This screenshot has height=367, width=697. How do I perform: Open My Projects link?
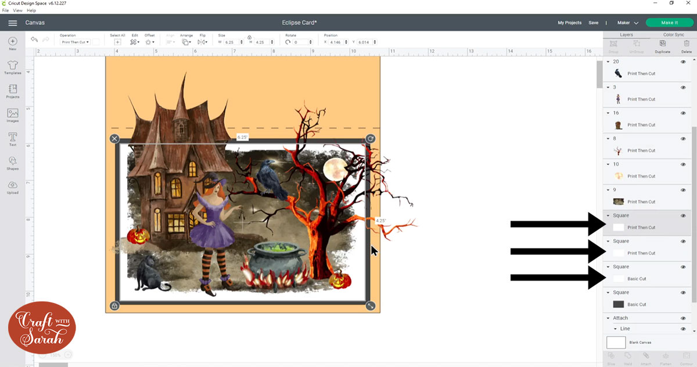569,23
